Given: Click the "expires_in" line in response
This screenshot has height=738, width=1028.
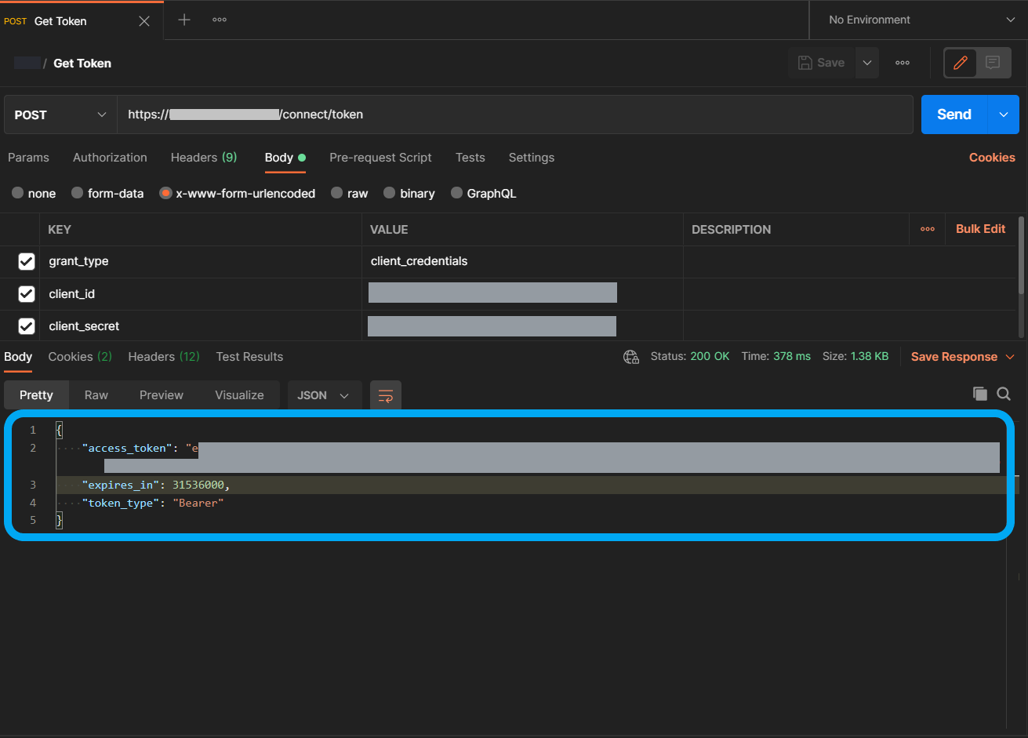Looking at the screenshot, I should point(532,485).
